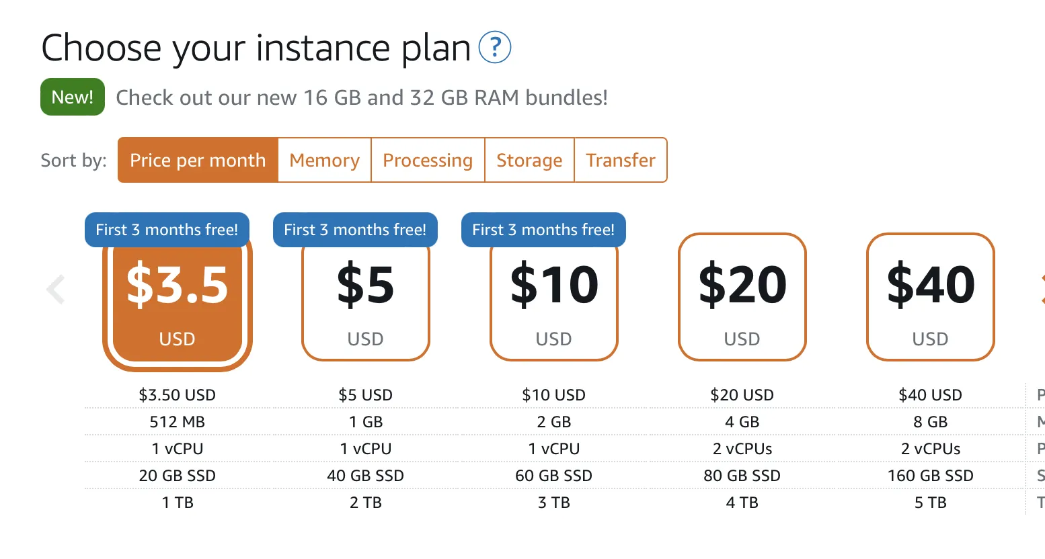Screen dimensions: 1045x559
Task: Sort plans by Storage
Action: click(x=529, y=160)
